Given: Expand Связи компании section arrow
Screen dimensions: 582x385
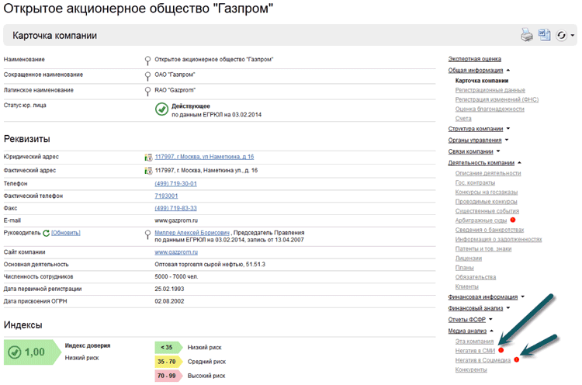Looking at the screenshot, I should pos(498,151).
